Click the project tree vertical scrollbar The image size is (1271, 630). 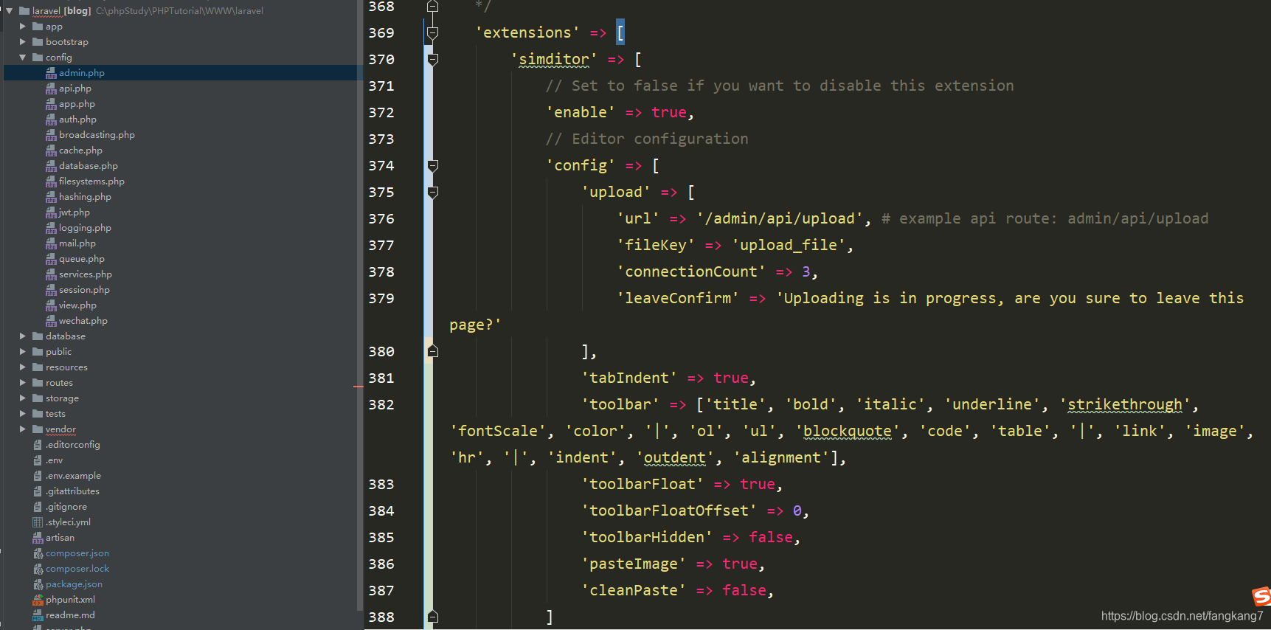point(360,306)
